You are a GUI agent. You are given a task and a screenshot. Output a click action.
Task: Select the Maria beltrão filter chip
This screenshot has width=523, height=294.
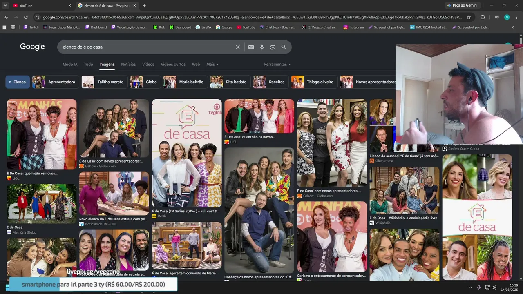pyautogui.click(x=185, y=82)
